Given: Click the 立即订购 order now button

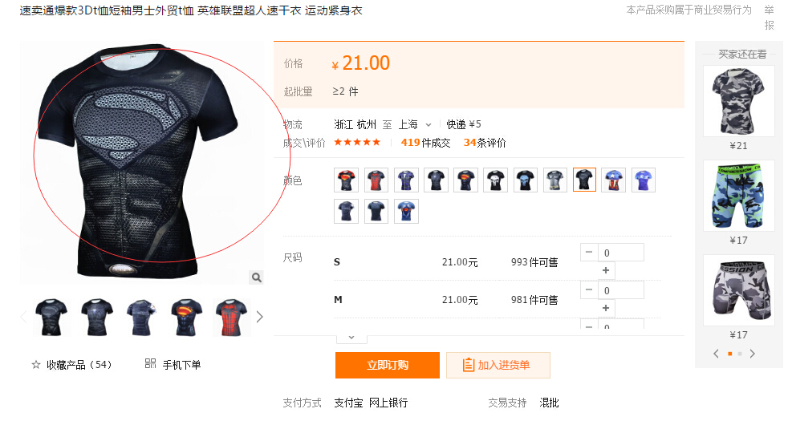Looking at the screenshot, I should (x=388, y=365).
